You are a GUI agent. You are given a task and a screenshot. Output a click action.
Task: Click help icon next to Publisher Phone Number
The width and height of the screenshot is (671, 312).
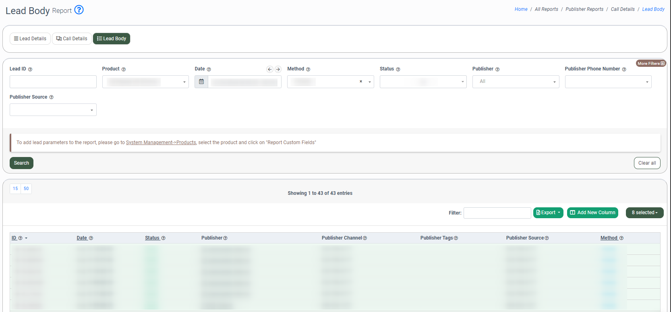point(624,69)
